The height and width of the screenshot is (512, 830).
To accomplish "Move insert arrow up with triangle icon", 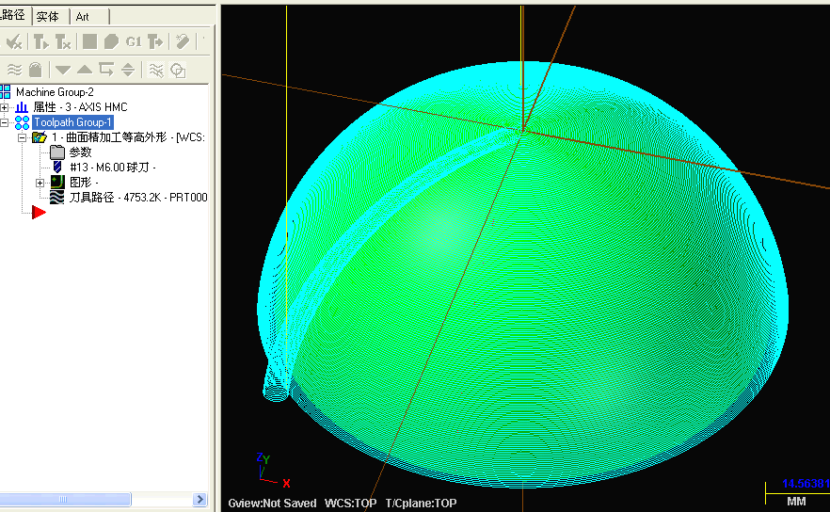I will click(85, 70).
